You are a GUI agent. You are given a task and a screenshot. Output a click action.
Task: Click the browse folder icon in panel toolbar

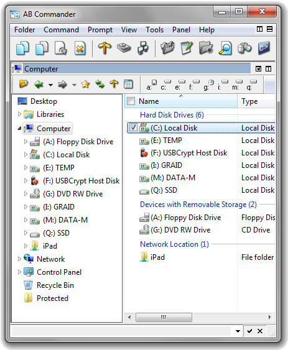click(x=24, y=85)
